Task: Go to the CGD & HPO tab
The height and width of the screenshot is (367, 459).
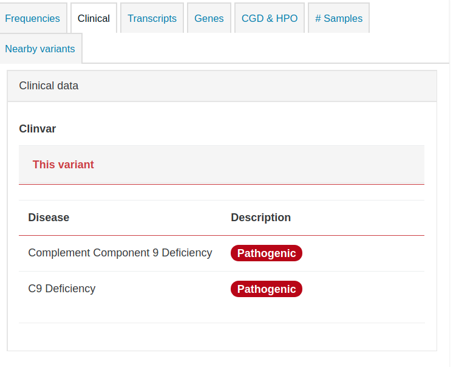Action: [270, 18]
